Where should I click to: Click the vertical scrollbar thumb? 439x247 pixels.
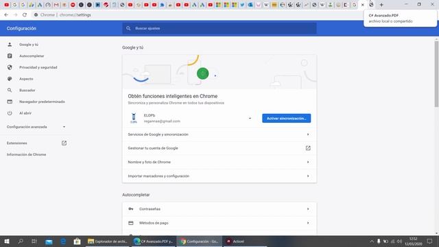pos(436,74)
